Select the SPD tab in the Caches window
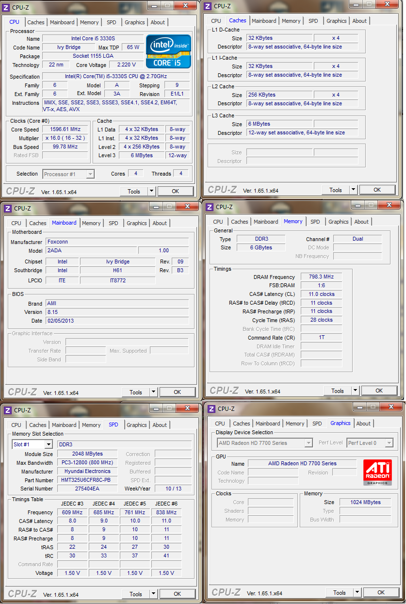Screen dimensions: 406x604 (313, 21)
